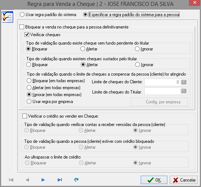Screen dimensions: 201x187
Task: Choose Alertar for cheque sem fundo pendente
Action: click(83, 49)
